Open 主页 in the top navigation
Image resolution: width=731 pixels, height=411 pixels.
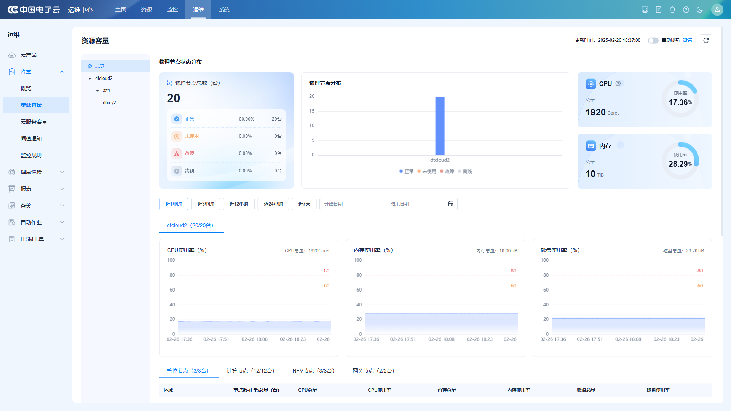pos(121,10)
